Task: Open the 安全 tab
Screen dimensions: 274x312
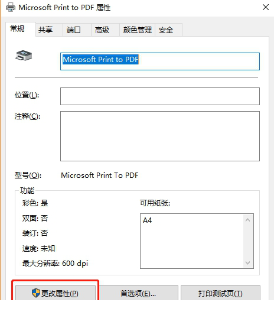Action: pos(169,30)
